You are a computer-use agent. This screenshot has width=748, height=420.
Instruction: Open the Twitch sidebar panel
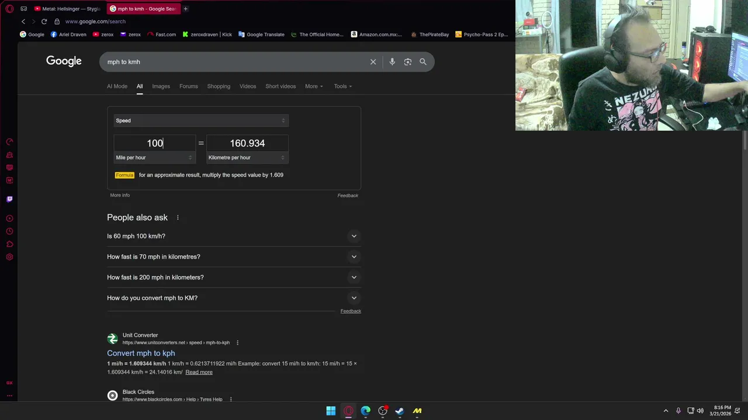(9, 199)
